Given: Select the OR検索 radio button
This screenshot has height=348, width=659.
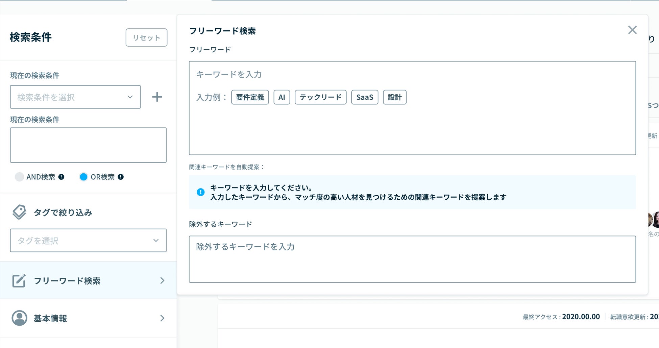Looking at the screenshot, I should click(x=83, y=177).
